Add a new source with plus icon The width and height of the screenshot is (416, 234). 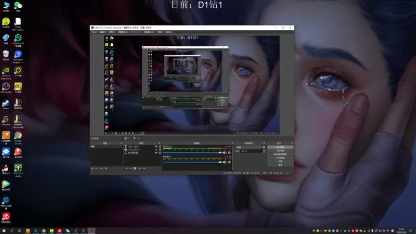(x=126, y=168)
